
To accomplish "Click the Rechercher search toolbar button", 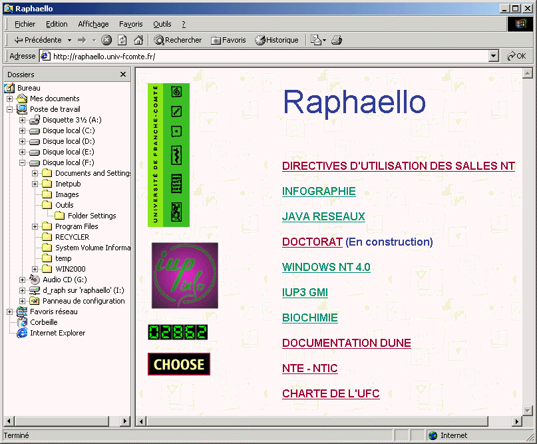I will [178, 40].
